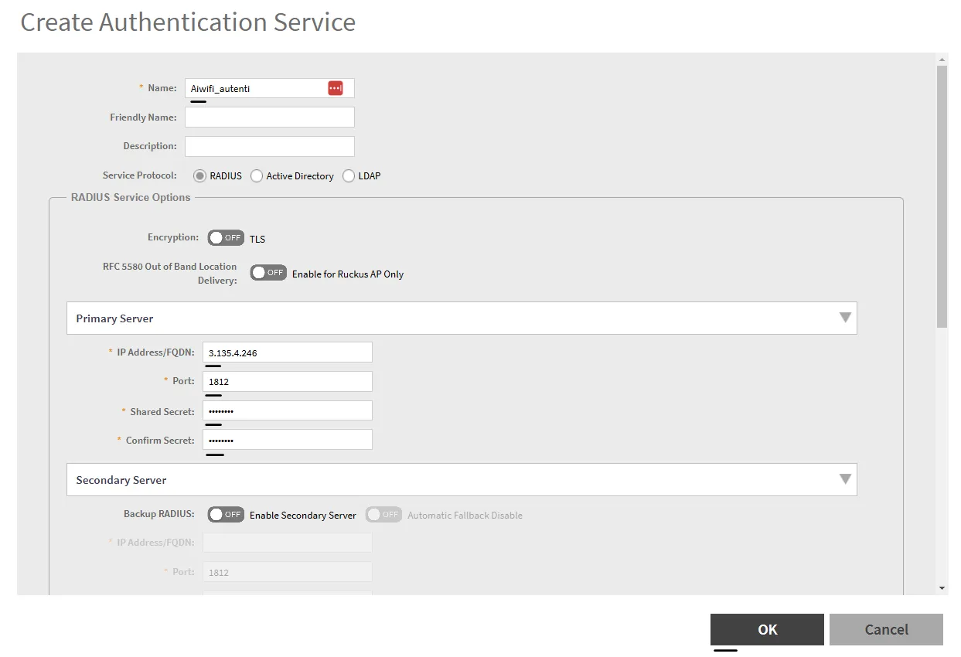This screenshot has width=961, height=657.
Task: Collapse the Secondary Server section arrow
Action: point(845,479)
